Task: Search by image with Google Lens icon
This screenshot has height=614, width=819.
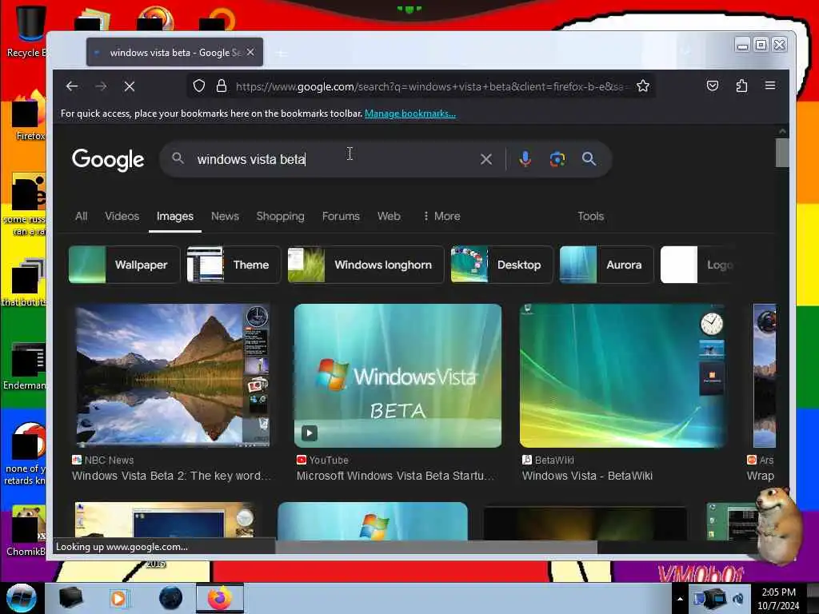Action: point(557,159)
